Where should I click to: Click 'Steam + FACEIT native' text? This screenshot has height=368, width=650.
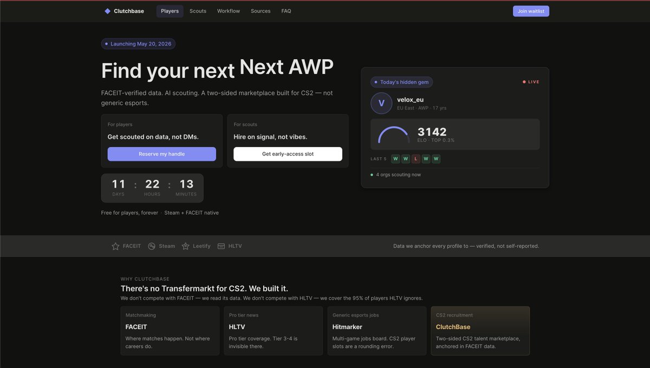(191, 213)
